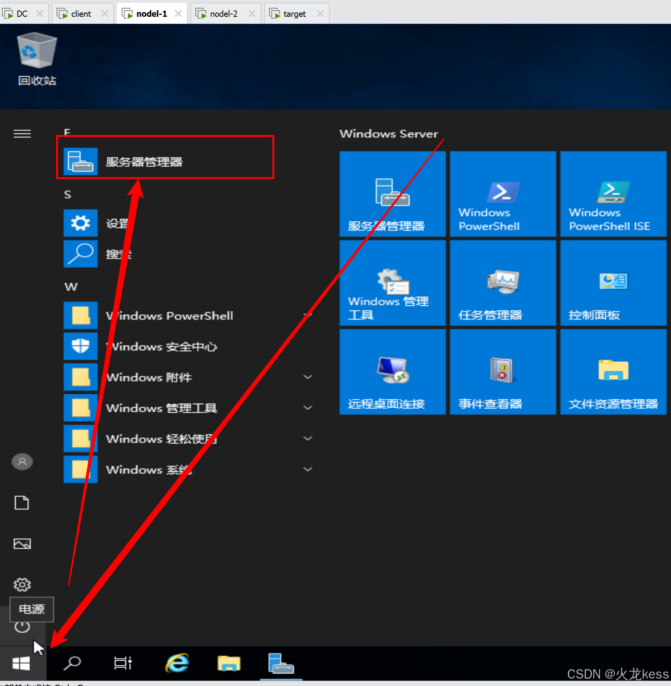Click the W letter header in the apps list
This screenshot has height=686, width=671.
(71, 287)
